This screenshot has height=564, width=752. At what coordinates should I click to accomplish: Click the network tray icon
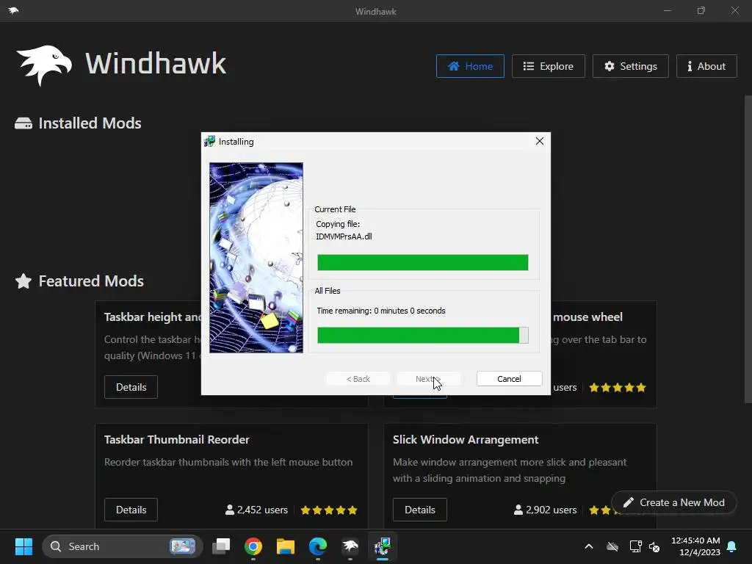click(x=635, y=546)
